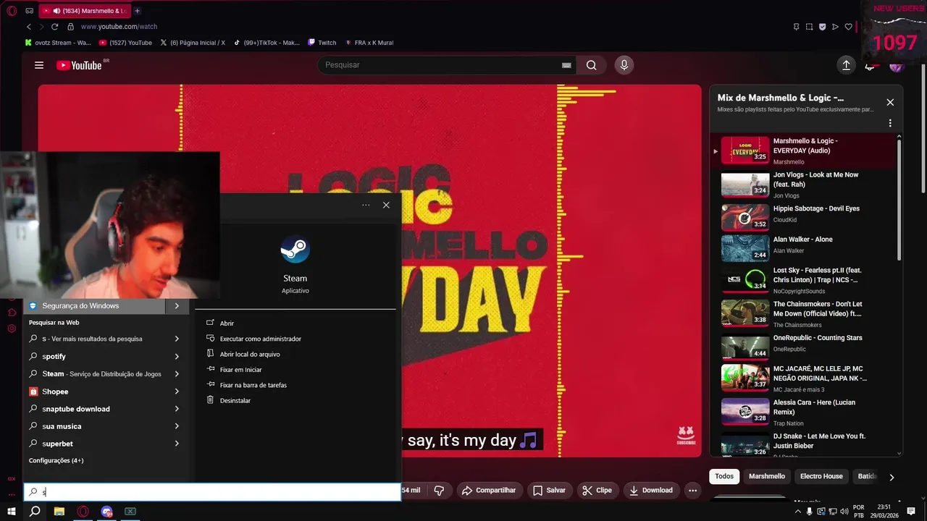
Task: Open the 'Página Inicial / X' bookmark
Action: 193,43
